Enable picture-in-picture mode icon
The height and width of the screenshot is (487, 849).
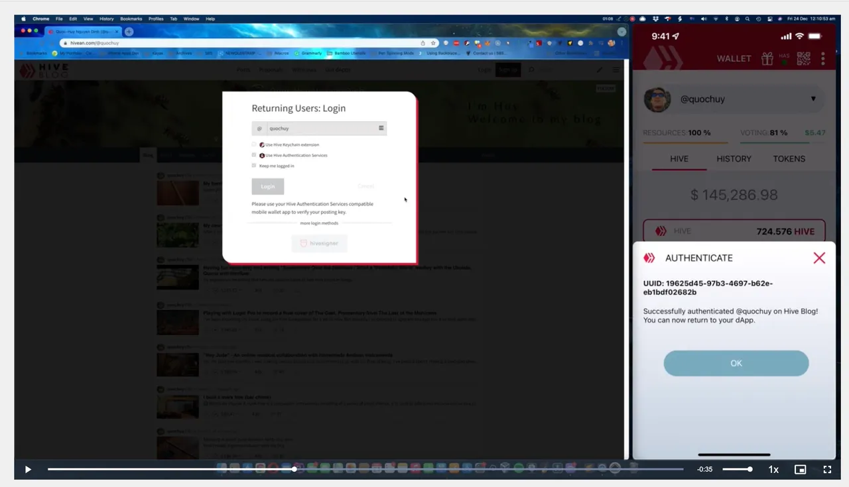(x=801, y=469)
